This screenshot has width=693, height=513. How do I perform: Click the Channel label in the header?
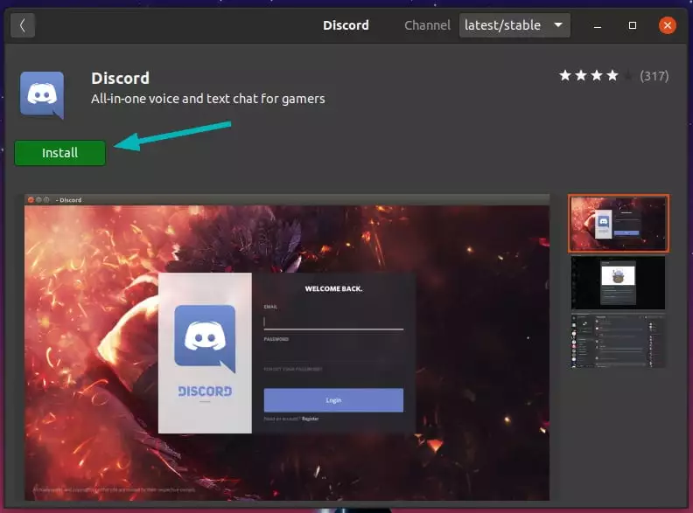[x=427, y=25]
